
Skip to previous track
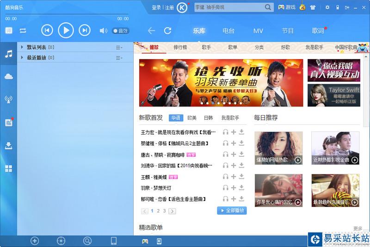click(47, 31)
